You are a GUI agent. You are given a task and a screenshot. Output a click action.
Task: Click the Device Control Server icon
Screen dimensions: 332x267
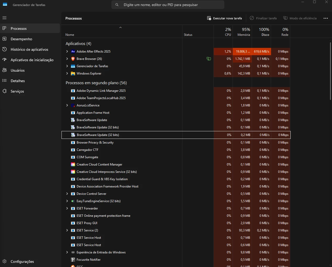pyautogui.click(x=73, y=194)
